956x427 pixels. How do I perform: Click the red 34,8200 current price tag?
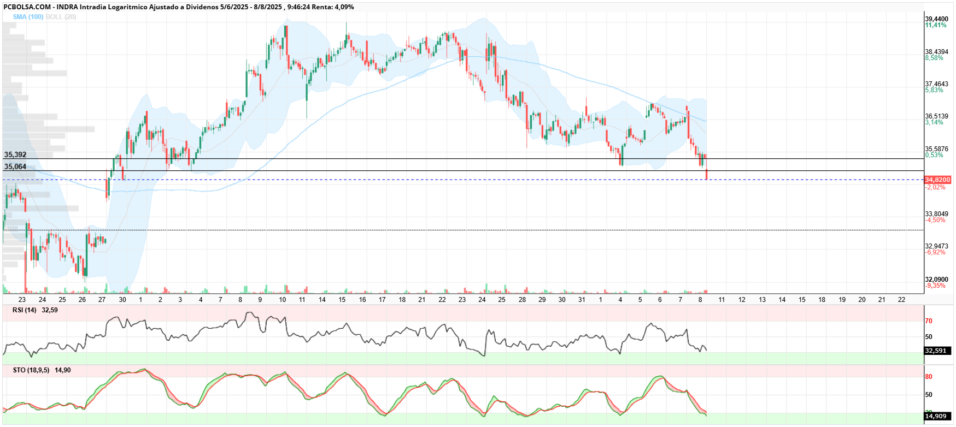tap(937, 180)
